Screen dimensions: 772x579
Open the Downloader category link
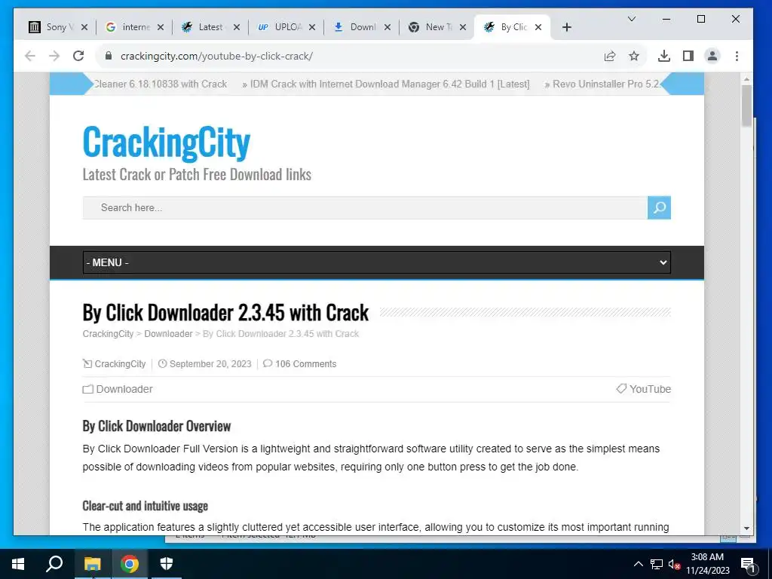coord(124,389)
